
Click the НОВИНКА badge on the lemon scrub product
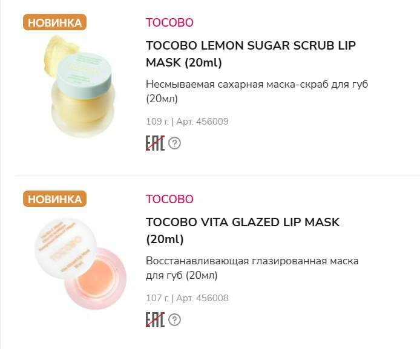54,22
